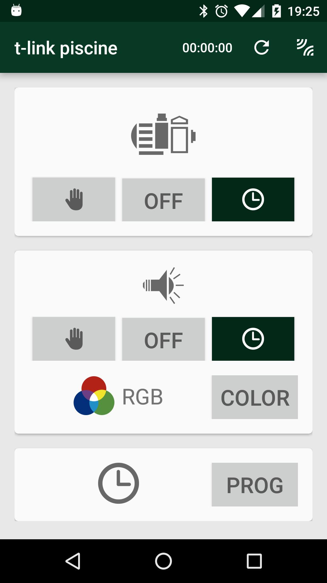Tap the large clock icon beside PROG
The image size is (327, 583).
[118, 483]
